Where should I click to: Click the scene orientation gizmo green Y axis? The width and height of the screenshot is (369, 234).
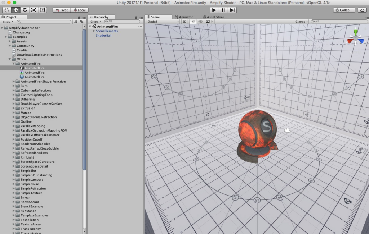pos(355,32)
